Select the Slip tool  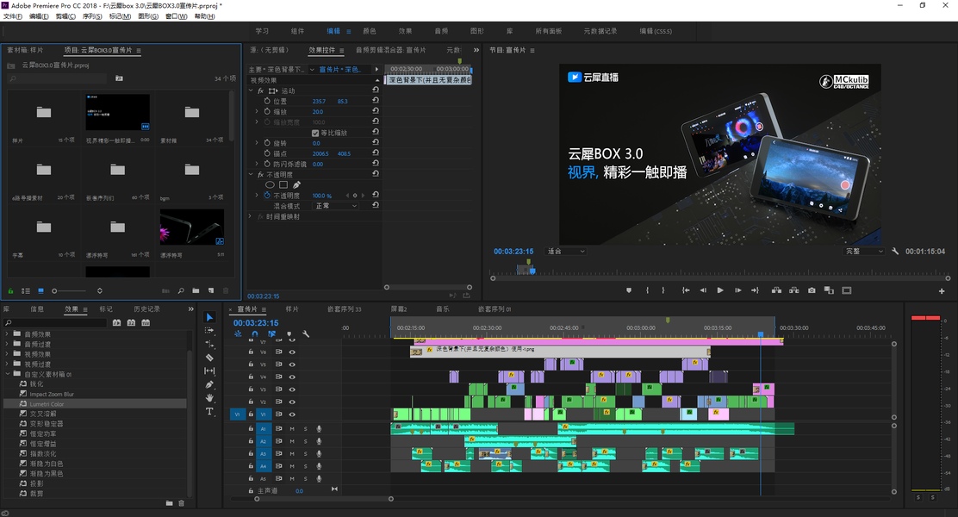(x=209, y=371)
